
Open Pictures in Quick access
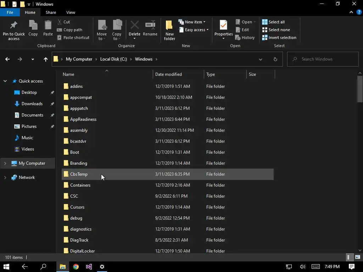pyautogui.click(x=29, y=126)
